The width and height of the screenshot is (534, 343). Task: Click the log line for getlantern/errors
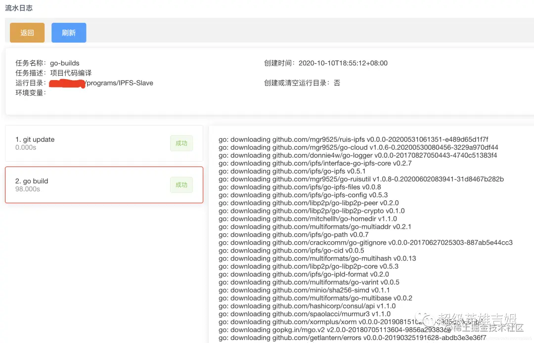point(353,338)
